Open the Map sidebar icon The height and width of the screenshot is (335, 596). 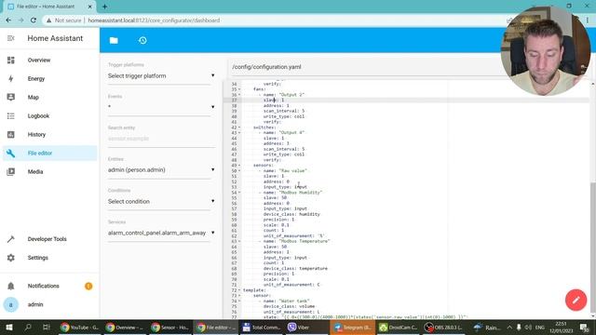pos(10,97)
